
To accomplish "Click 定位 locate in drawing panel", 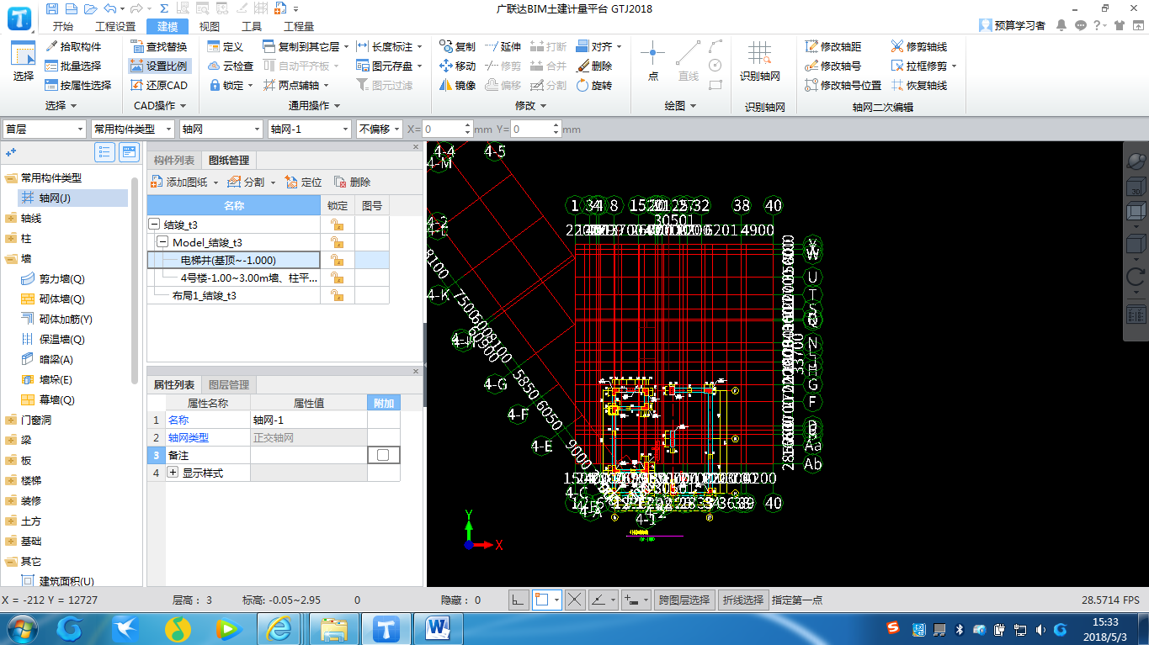I will click(303, 182).
